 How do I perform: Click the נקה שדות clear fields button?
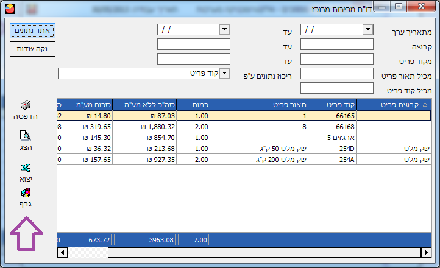point(34,48)
